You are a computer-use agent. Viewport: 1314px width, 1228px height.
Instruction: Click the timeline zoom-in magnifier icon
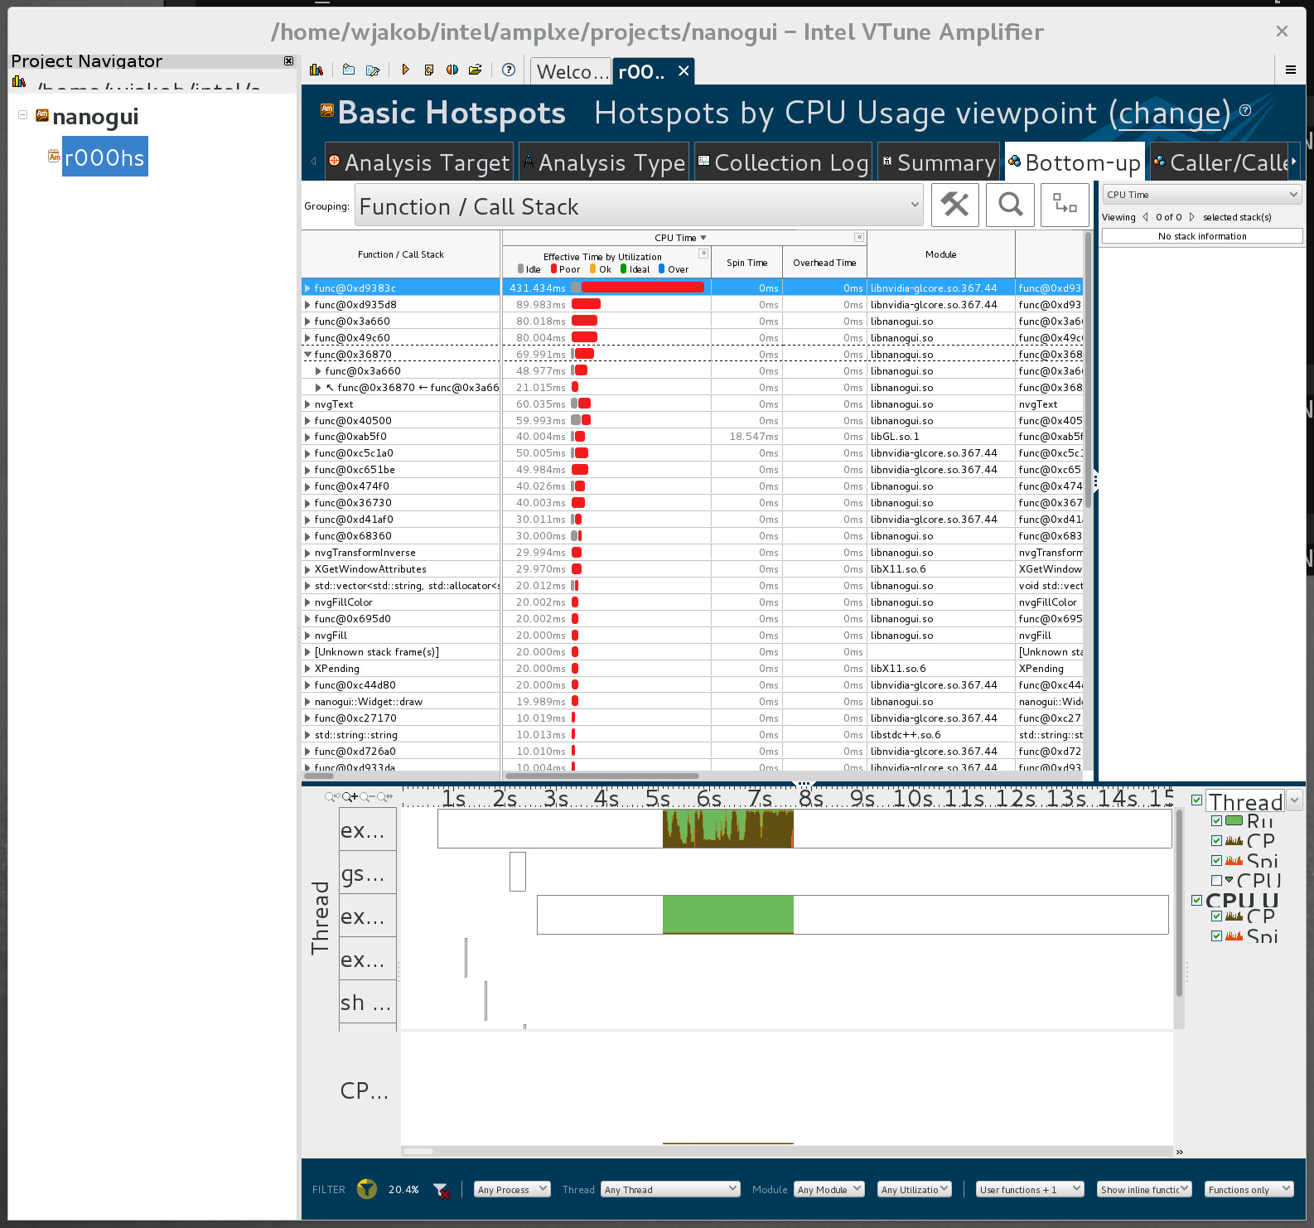[x=349, y=797]
